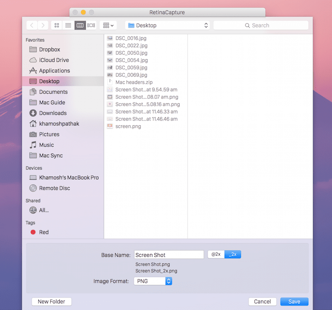This screenshot has width=332, height=310.
Task: Select iCloud Drive in the sidebar
Action: [63, 60]
